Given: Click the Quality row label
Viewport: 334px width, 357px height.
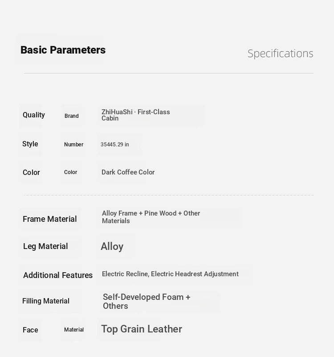Looking at the screenshot, I should (x=34, y=115).
